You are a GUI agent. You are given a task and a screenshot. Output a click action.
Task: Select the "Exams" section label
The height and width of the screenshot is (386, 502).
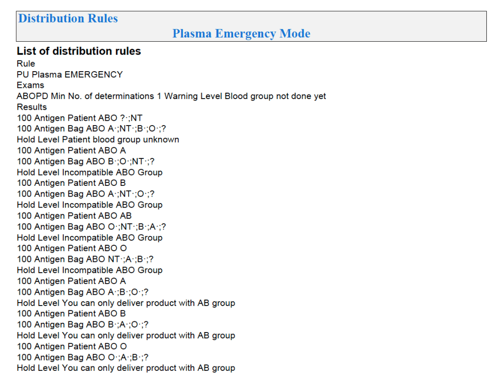pyautogui.click(x=30, y=85)
